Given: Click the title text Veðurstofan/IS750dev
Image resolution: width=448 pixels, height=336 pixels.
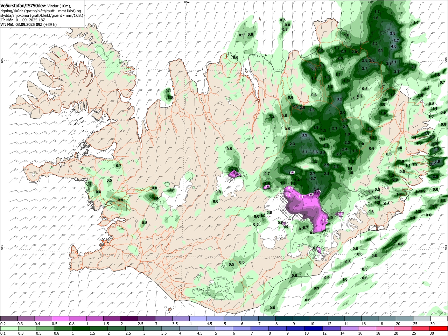Looking at the screenshot, I should tap(23, 6).
